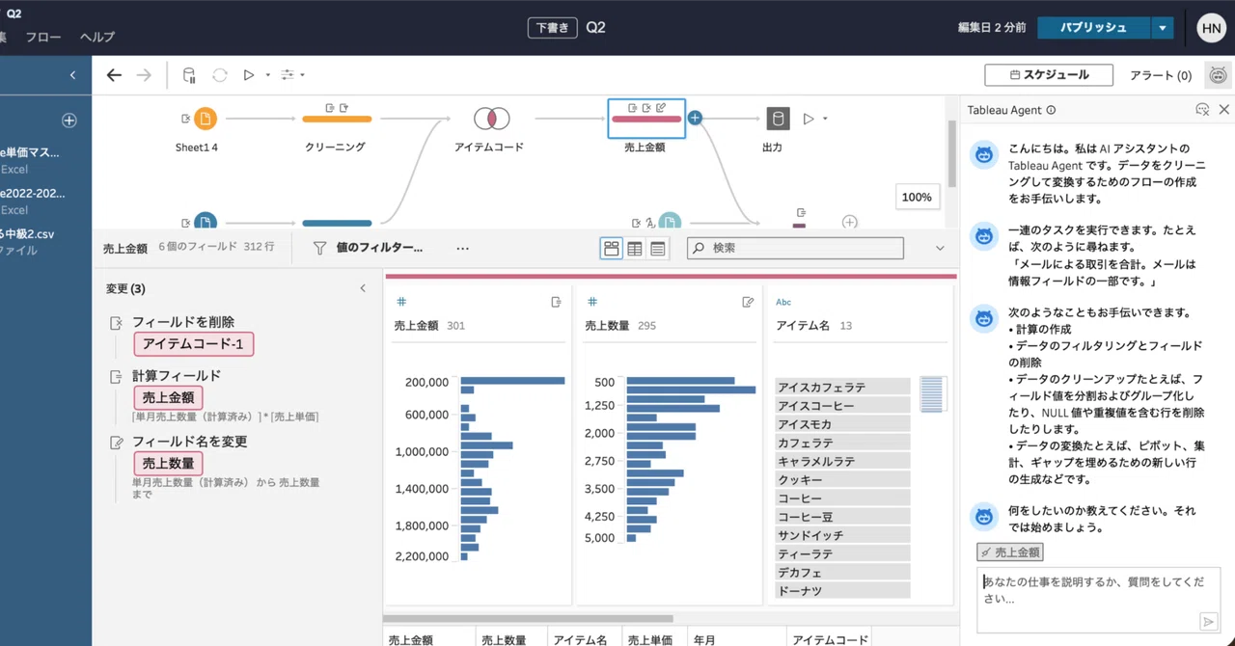
Task: Click アイテム名 values scroll minimap
Action: [931, 394]
